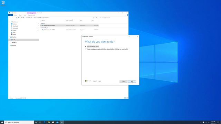
Task: Click Next in Windows 10 Setup
Action: tap(132, 82)
